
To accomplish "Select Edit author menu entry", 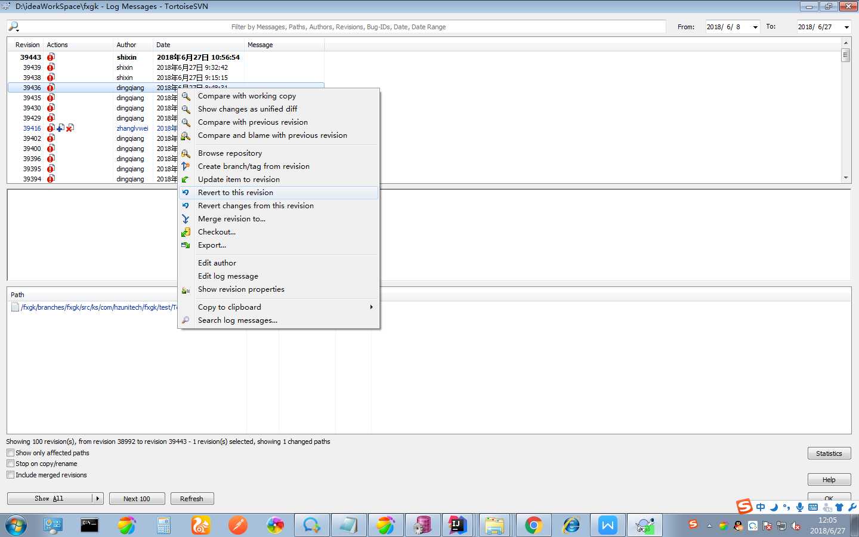I will pyautogui.click(x=217, y=263).
